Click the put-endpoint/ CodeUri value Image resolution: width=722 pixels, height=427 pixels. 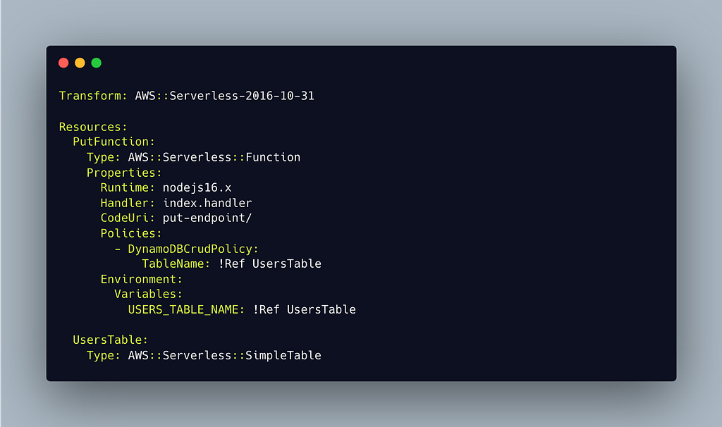pos(207,218)
